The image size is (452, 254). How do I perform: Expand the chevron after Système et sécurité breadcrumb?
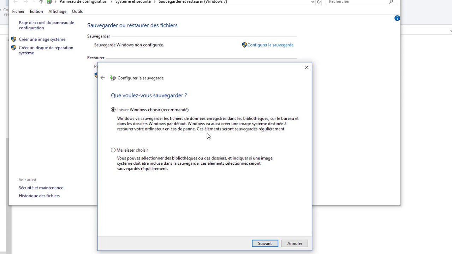point(155,2)
